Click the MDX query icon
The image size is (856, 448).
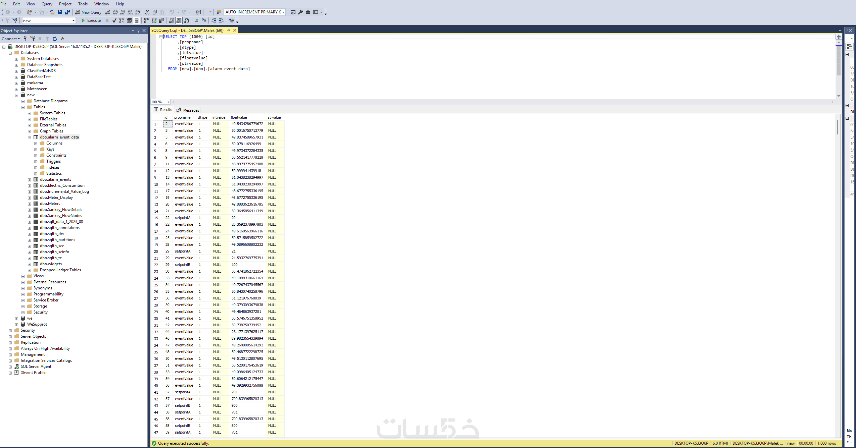point(115,12)
